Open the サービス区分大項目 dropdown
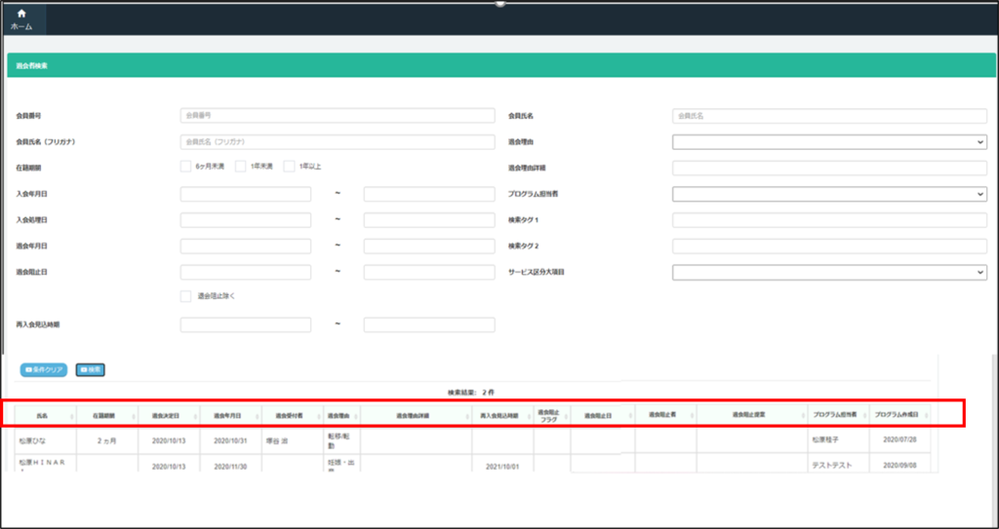Image resolution: width=999 pixels, height=529 pixels. (x=829, y=272)
